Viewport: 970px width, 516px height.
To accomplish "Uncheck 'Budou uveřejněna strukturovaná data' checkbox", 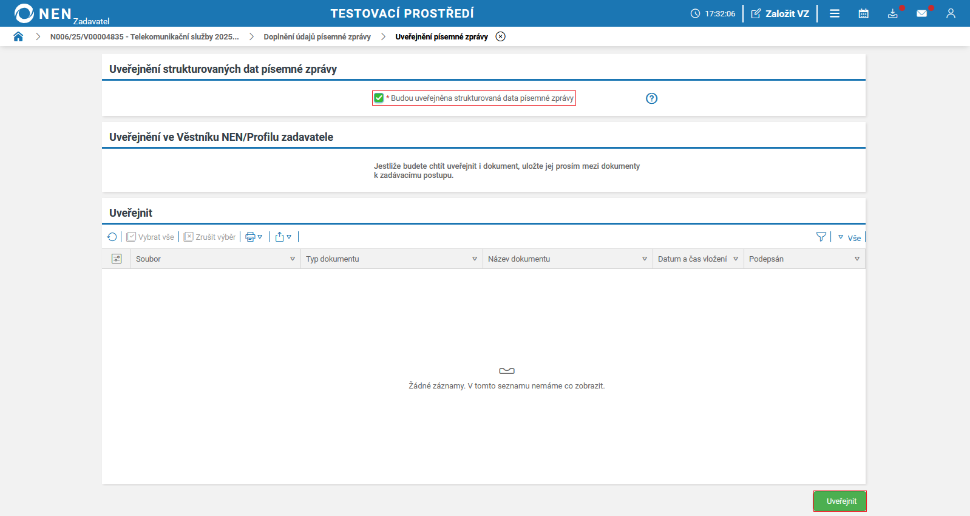I will tap(379, 98).
